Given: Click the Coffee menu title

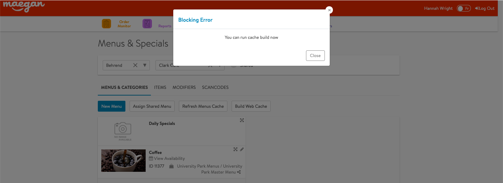Looking at the screenshot, I should pos(155,153).
